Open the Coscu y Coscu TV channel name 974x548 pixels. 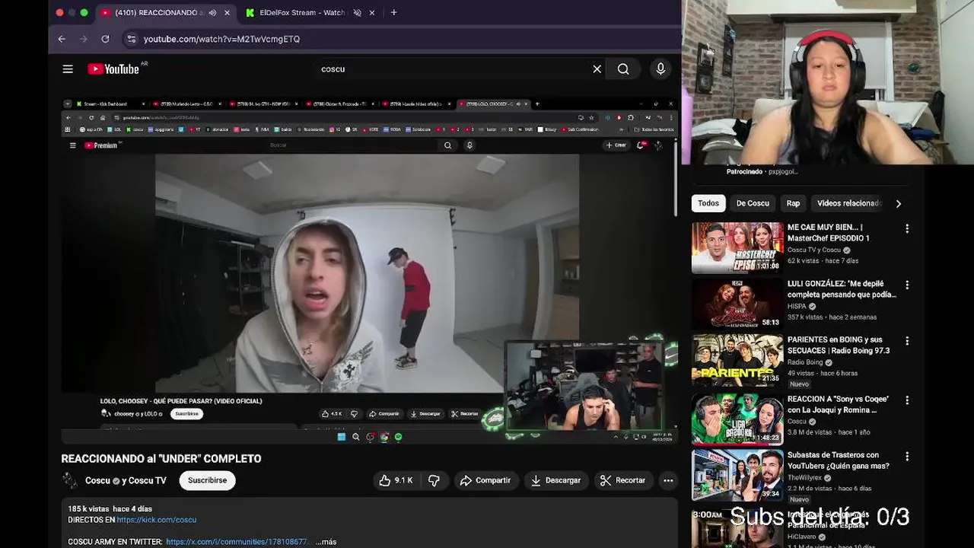click(x=126, y=481)
